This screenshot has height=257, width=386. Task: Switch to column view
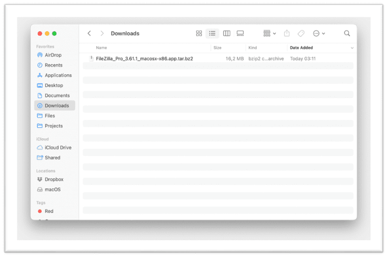point(227,33)
